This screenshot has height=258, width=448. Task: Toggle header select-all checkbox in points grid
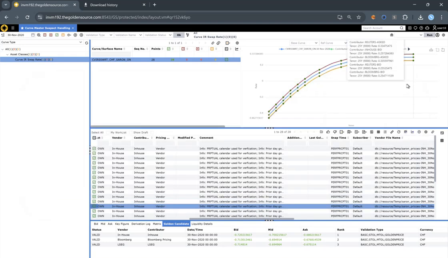pos(94,138)
